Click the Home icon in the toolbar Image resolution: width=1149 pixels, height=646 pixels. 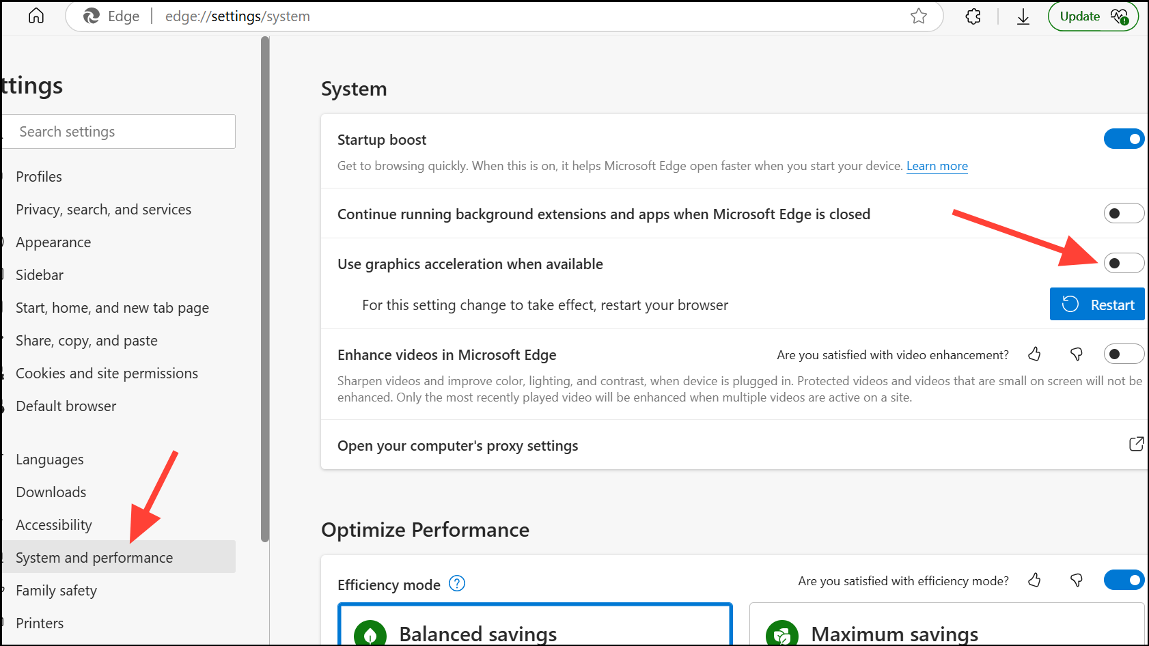coord(36,16)
